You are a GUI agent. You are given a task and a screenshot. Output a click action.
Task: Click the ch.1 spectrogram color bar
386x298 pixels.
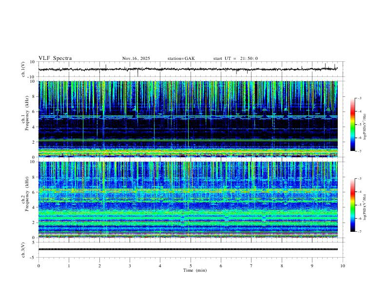(x=353, y=125)
